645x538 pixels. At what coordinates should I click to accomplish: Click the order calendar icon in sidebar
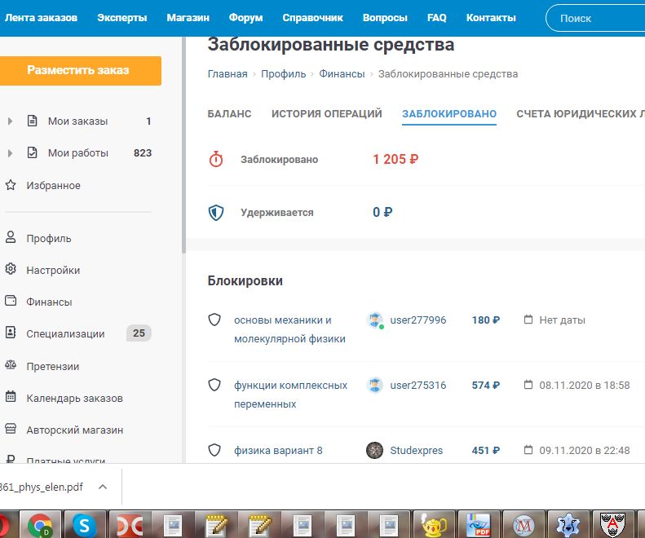(x=11, y=398)
